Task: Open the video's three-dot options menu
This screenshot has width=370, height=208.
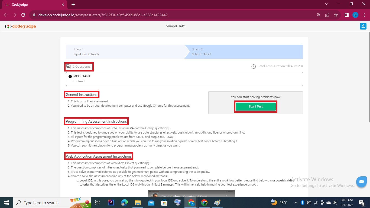Action: (x=227, y=196)
